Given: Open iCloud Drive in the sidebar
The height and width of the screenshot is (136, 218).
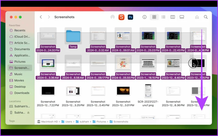Looking at the screenshot, I should [20, 37].
